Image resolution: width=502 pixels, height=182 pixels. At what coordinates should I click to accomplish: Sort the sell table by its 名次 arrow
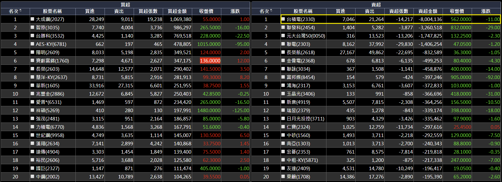click(271, 11)
